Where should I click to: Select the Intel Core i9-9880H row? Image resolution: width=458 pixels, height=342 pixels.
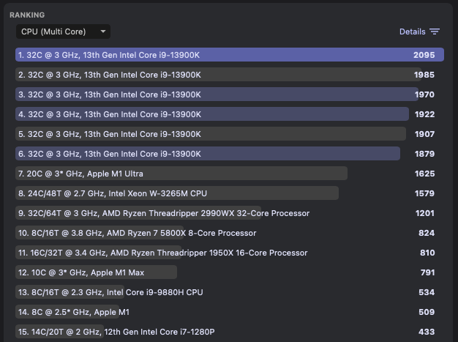point(230,292)
